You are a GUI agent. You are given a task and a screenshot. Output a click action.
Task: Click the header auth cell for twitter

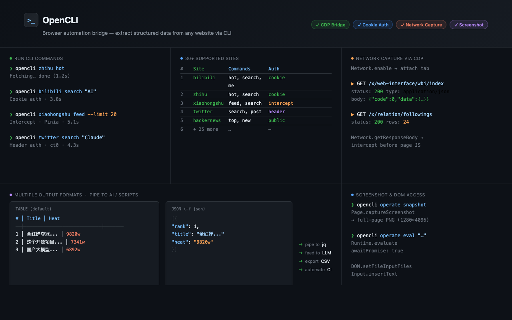277,112
